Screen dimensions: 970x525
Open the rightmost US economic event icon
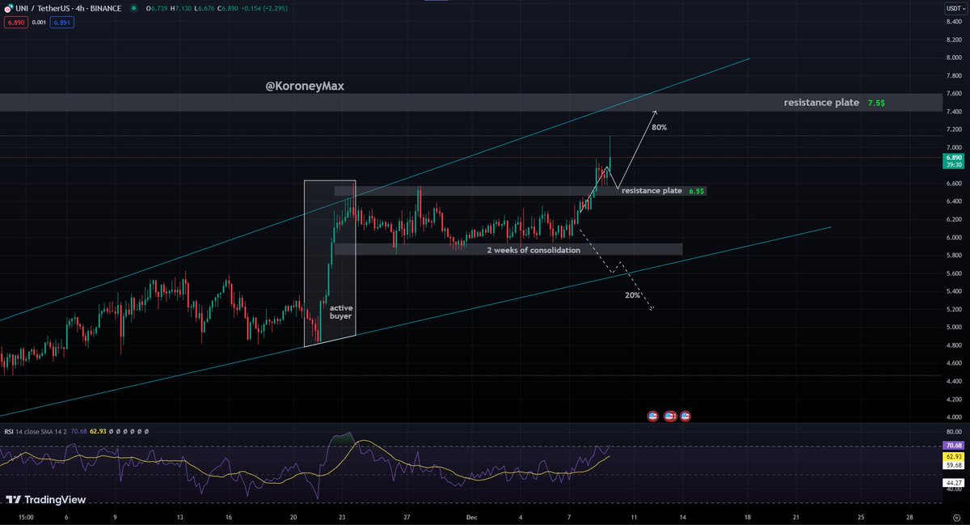[685, 416]
